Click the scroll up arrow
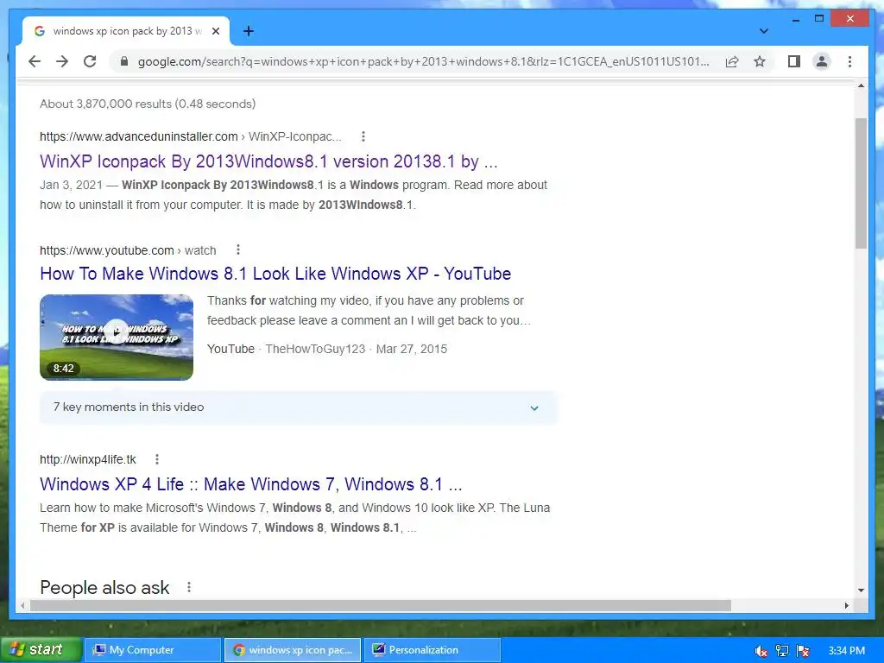Viewport: 884px width, 663px height. pos(861,85)
